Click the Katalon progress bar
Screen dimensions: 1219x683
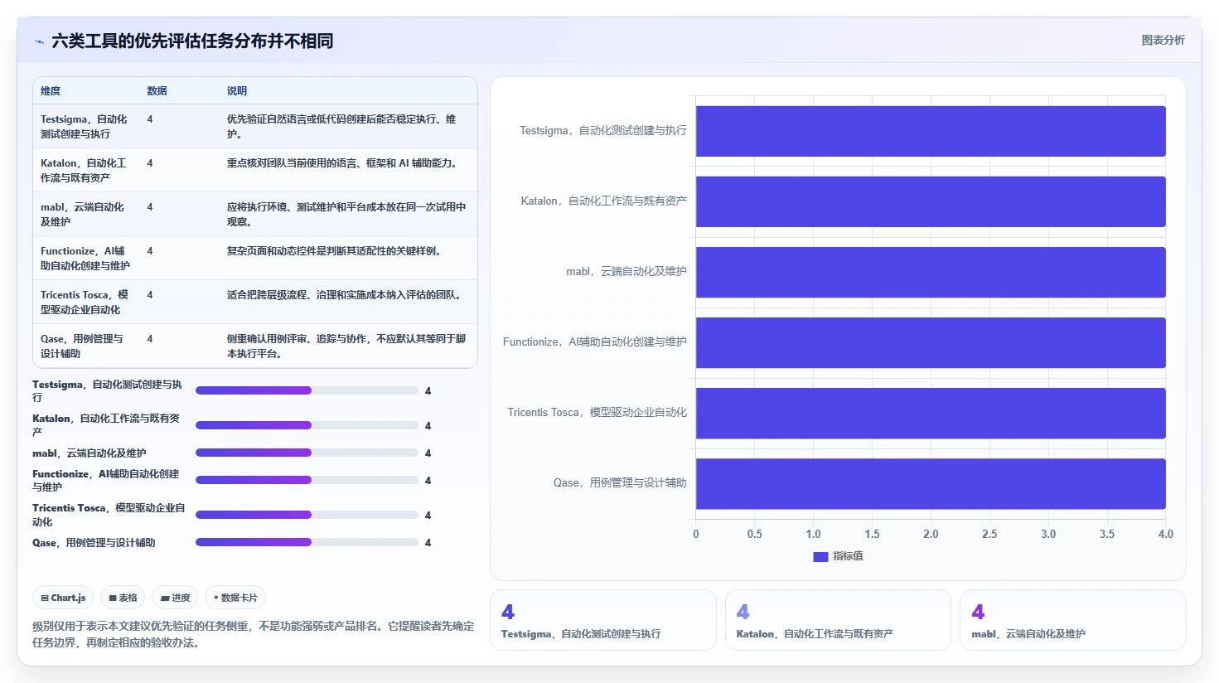click(x=307, y=425)
